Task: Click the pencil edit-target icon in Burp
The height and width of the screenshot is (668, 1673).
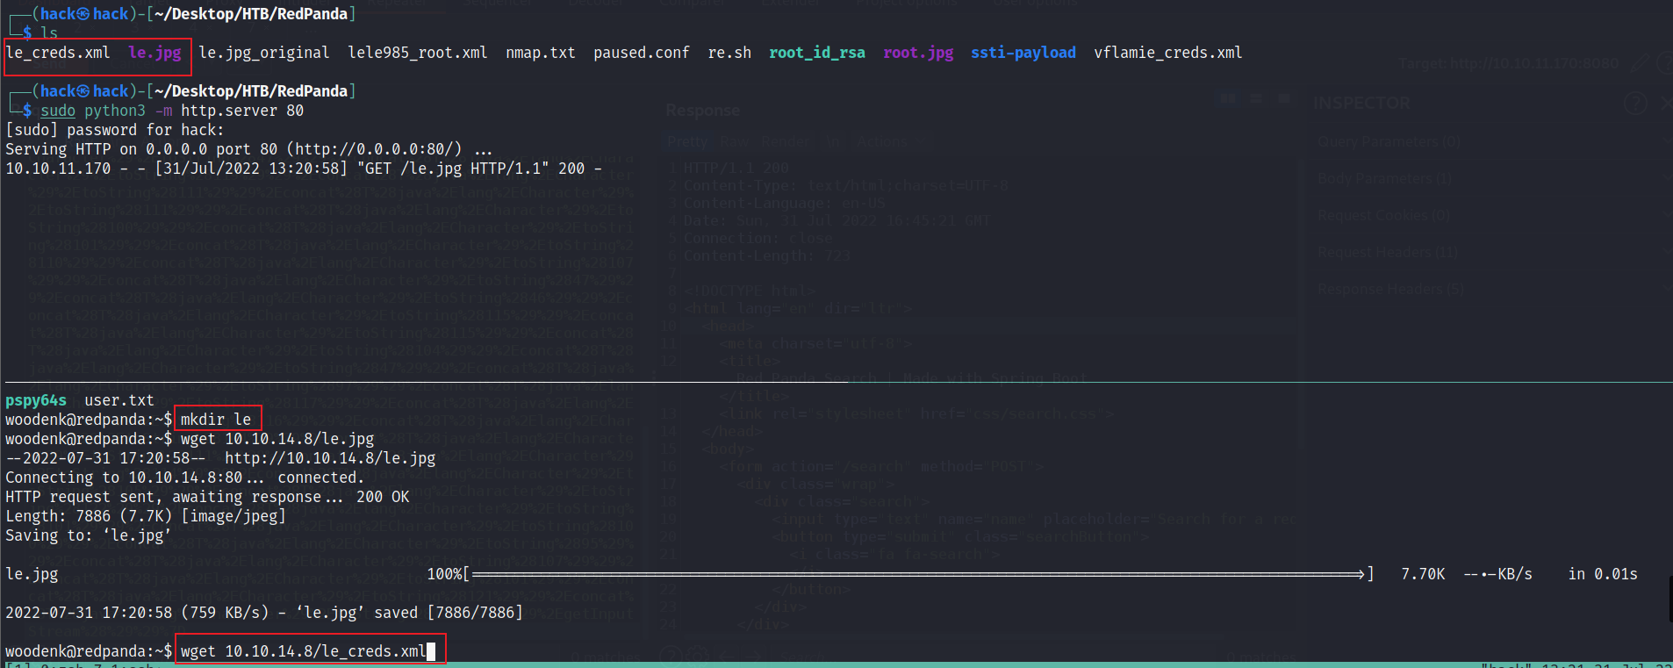Action: coord(1639,63)
